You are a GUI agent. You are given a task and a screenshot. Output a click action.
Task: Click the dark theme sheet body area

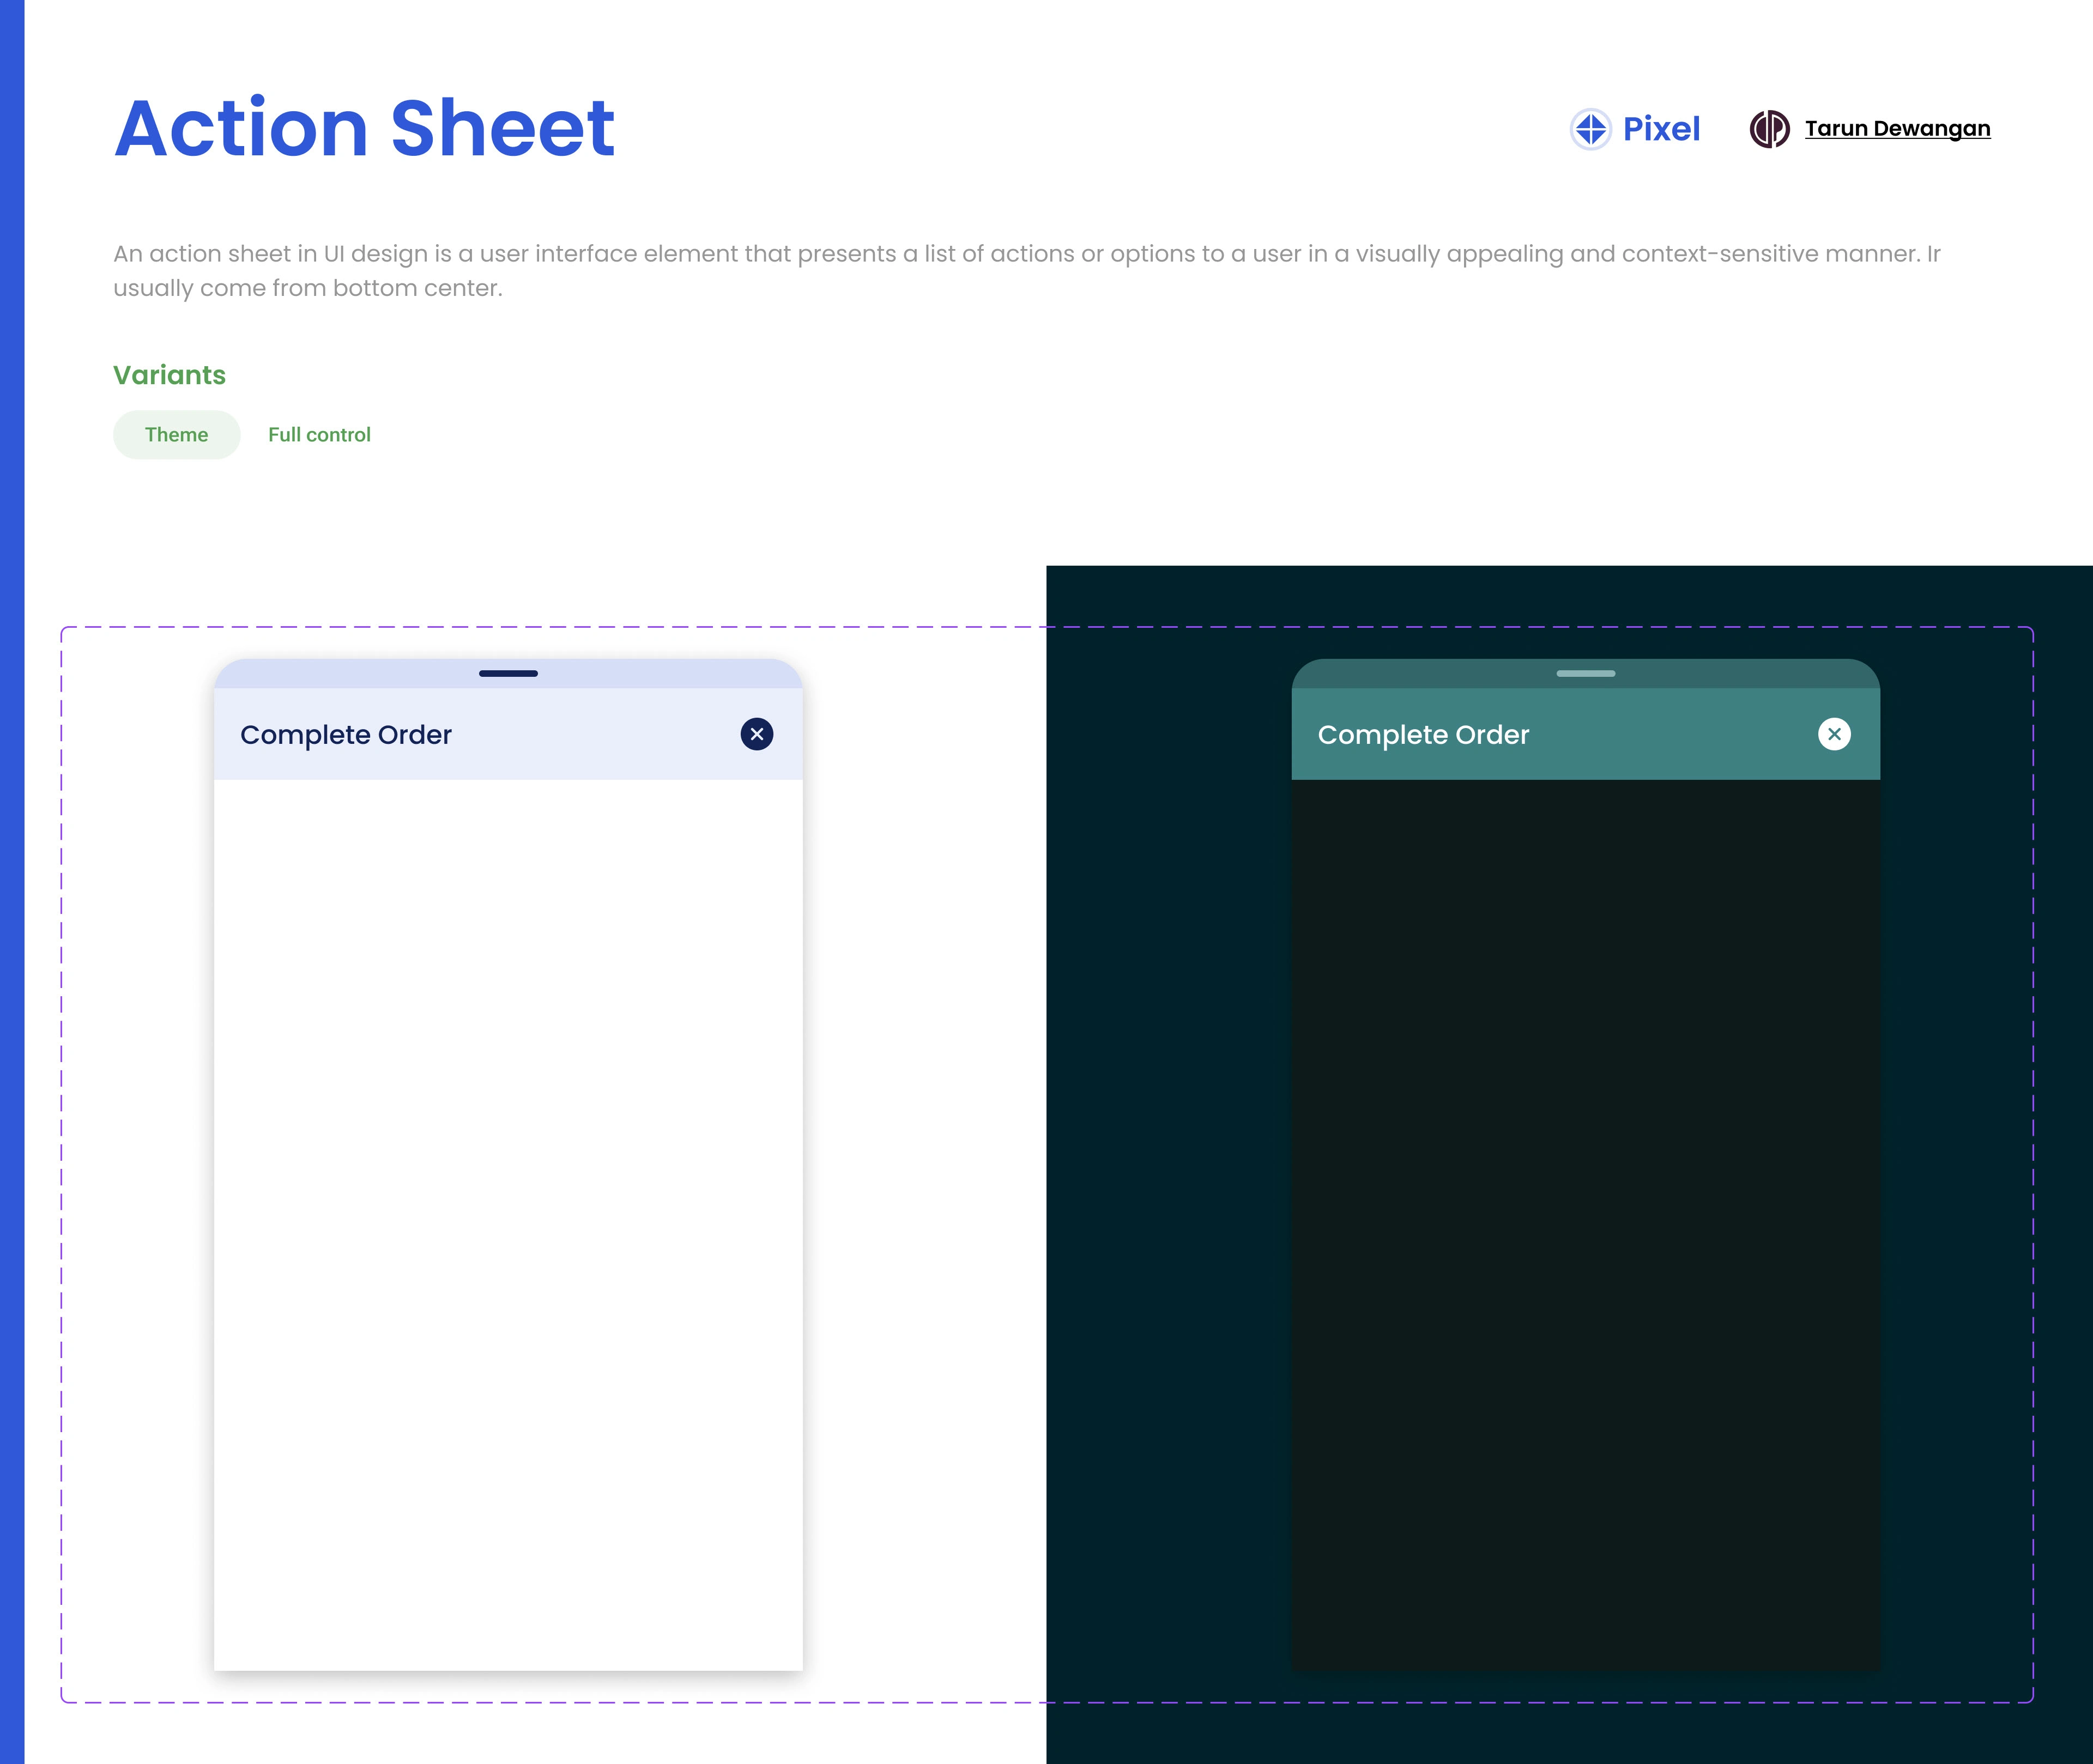click(x=1586, y=1225)
